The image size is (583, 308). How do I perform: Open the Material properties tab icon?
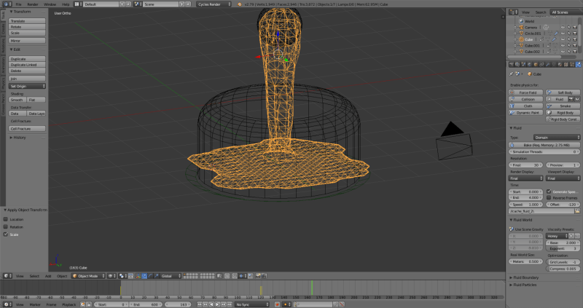tap(560, 64)
